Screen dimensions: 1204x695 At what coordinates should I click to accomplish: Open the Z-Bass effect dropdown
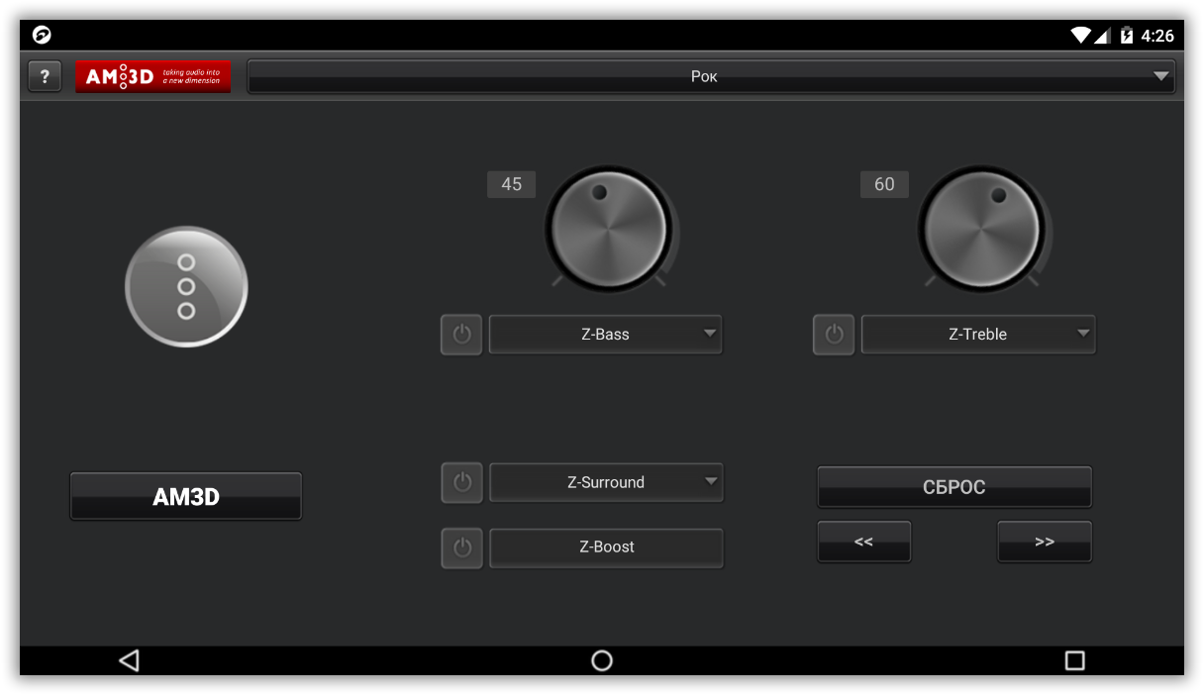click(x=606, y=335)
